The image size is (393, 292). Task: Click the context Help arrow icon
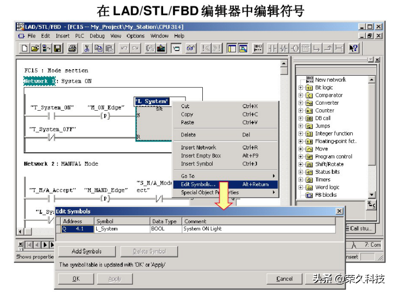(354, 48)
